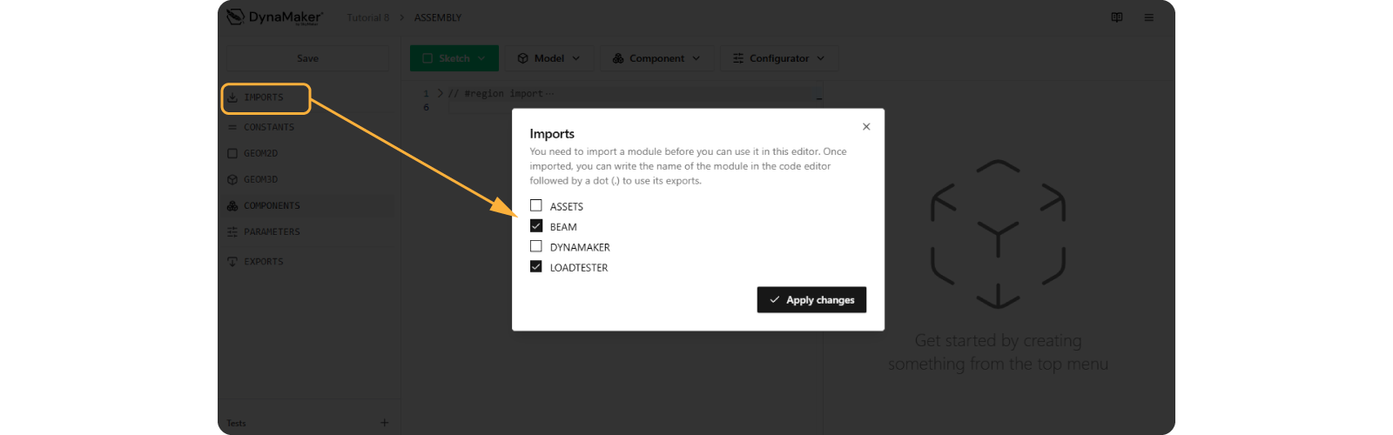Uncheck the LOADTESTER module checkbox
Image resolution: width=1393 pixels, height=435 pixels.
coord(536,267)
